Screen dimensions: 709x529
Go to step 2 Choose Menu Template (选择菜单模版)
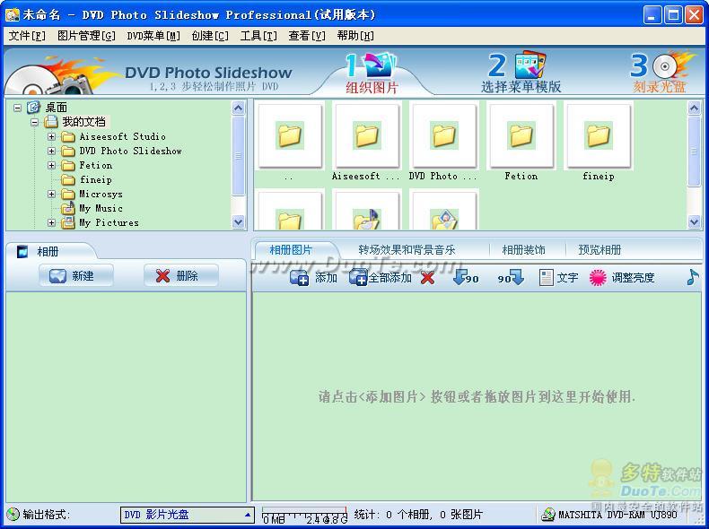pyautogui.click(x=521, y=74)
